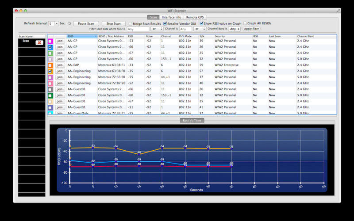
Task: Select the 'Scan' entry in the Scan Name list
Action: tap(31, 42)
